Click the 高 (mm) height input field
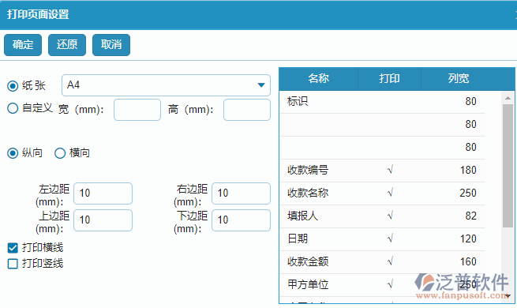The height and width of the screenshot is (308, 517). point(247,110)
